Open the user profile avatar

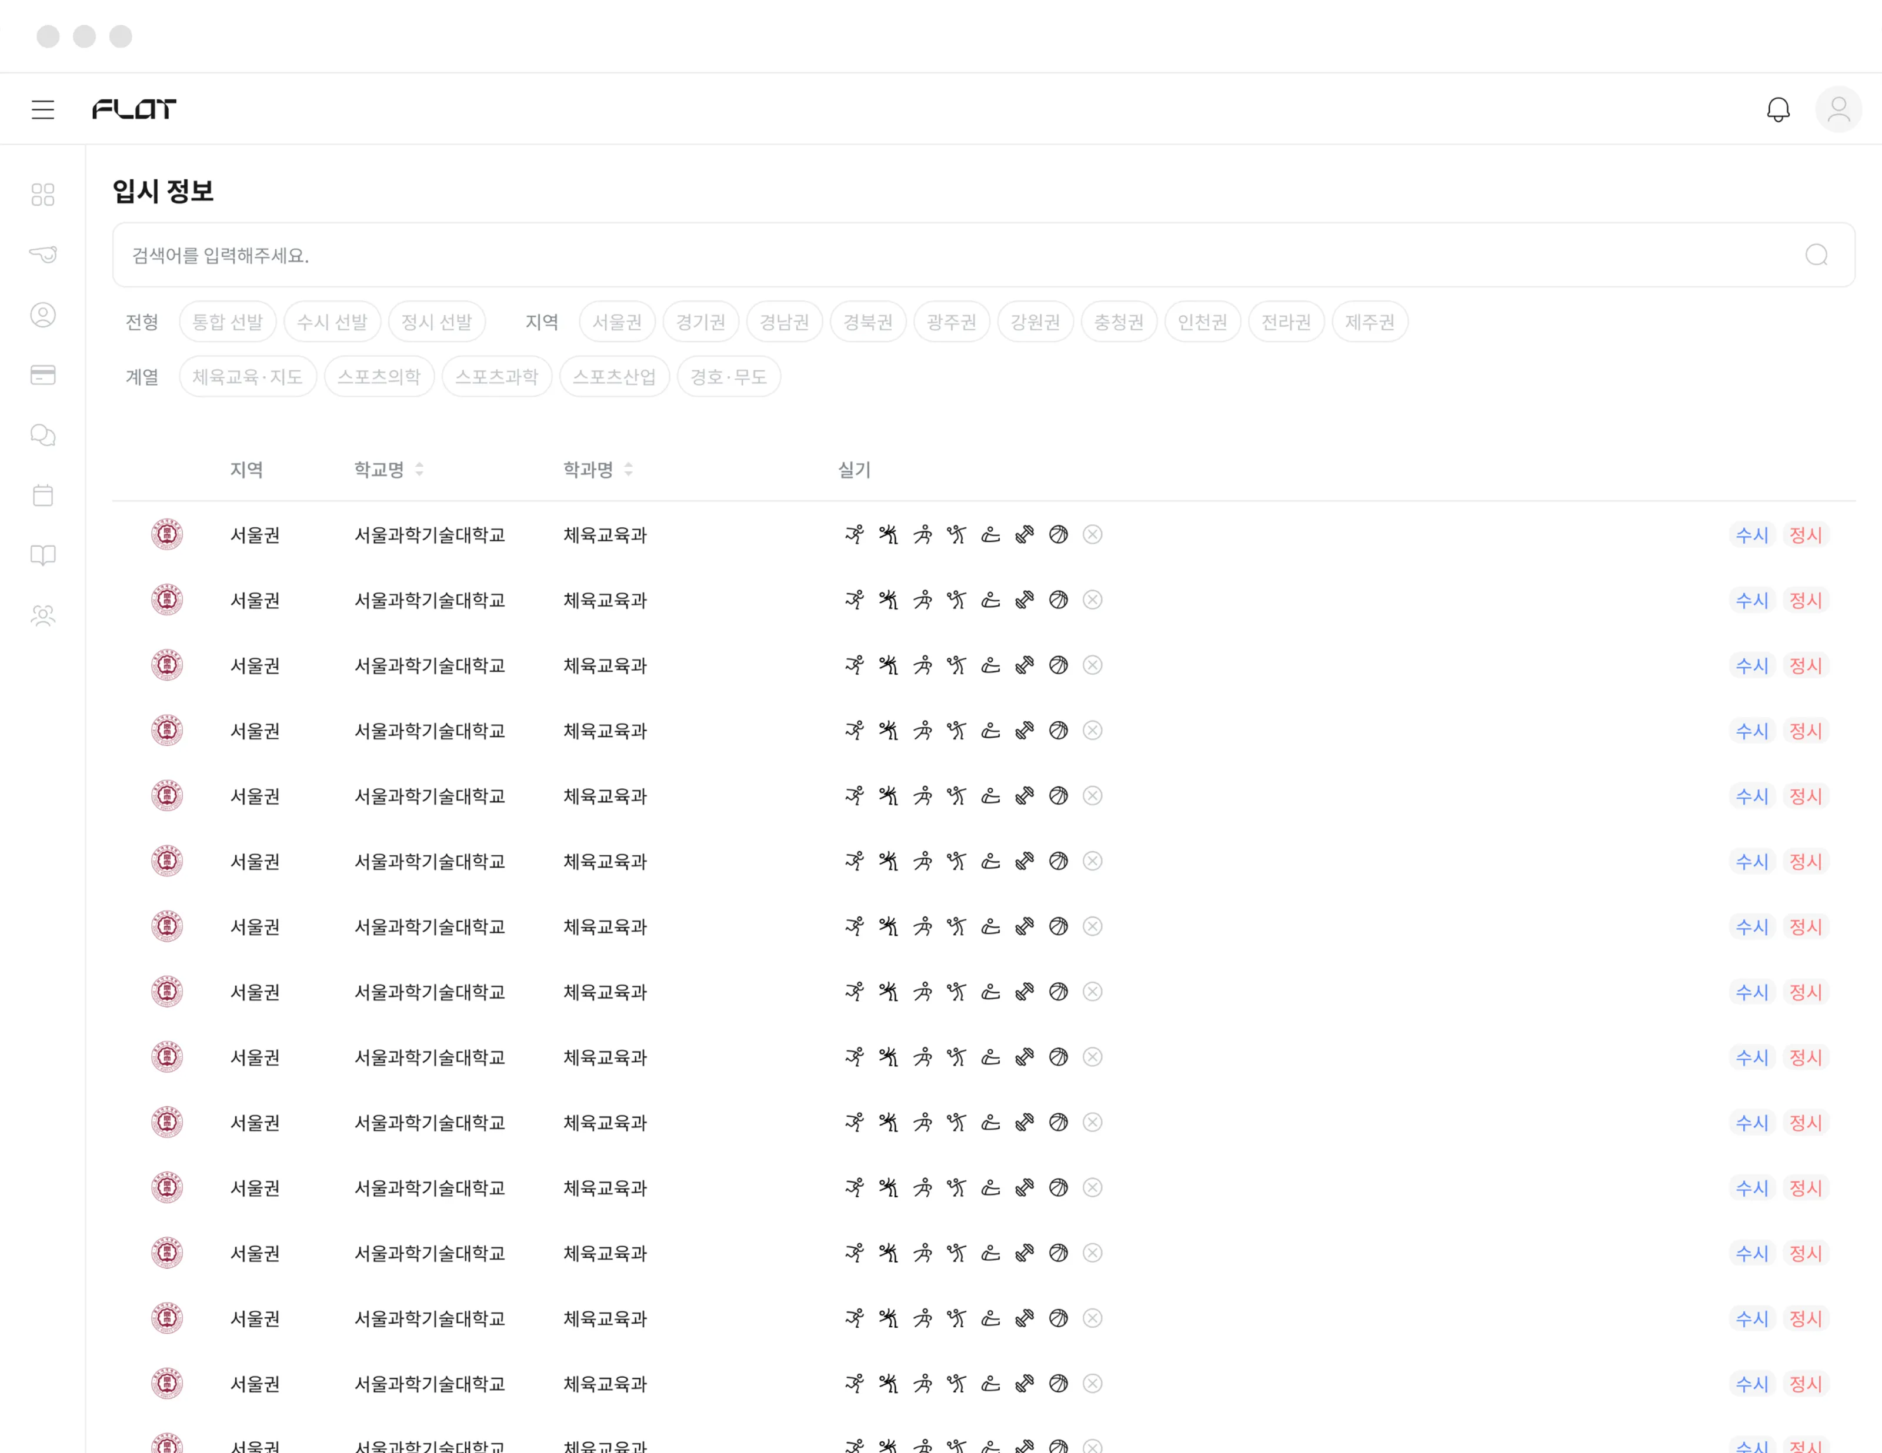point(1838,109)
